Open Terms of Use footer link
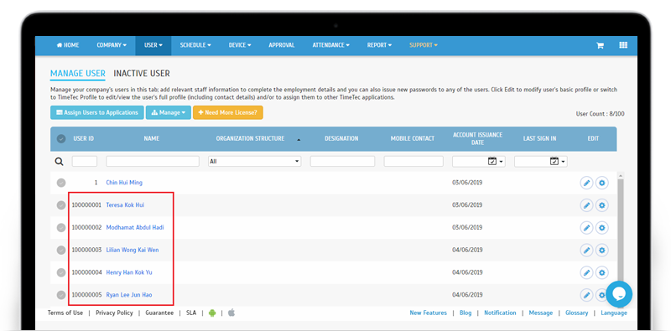The height and width of the screenshot is (331, 671). point(65,313)
